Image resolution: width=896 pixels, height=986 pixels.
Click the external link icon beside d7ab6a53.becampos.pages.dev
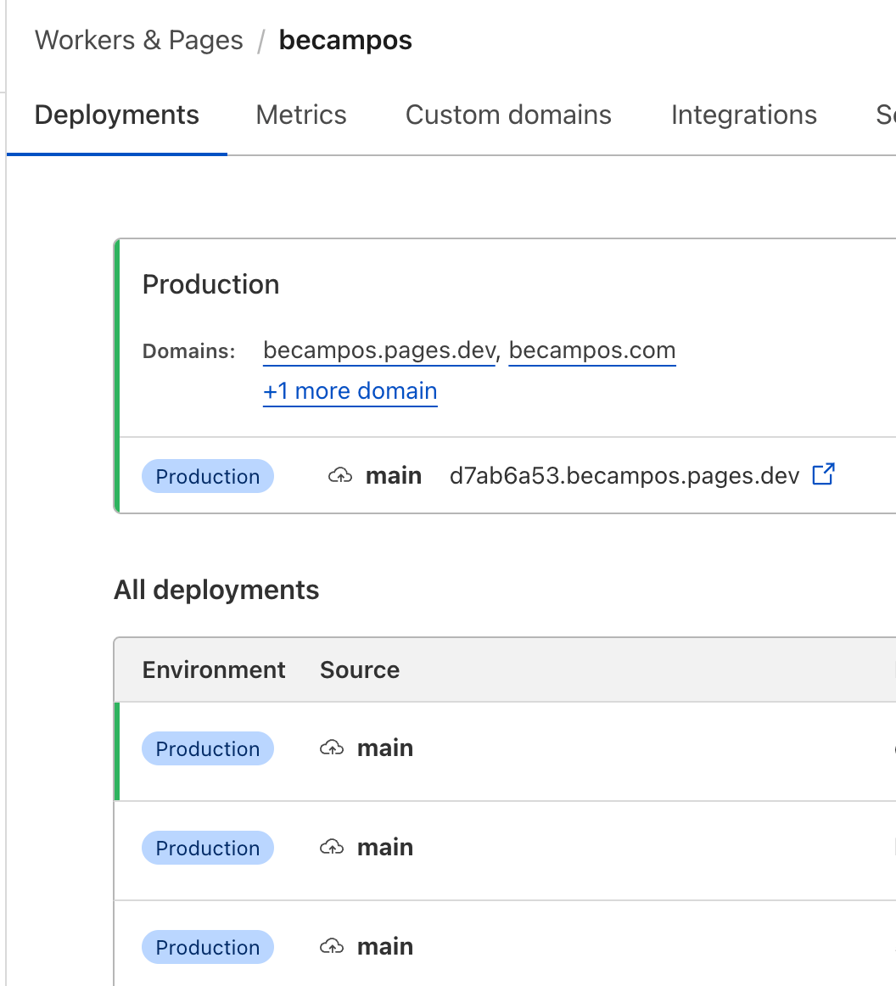(823, 475)
